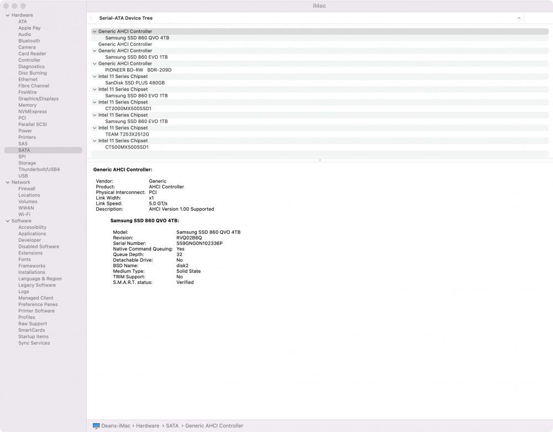Click Generic AHCI Controller in the path bar

(x=214, y=426)
